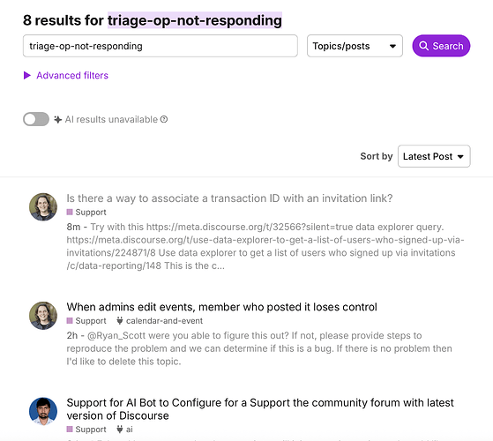Screen dimensions: 493x441
Task: Open Support for AI Bot to Configure topic
Action: [x=260, y=409]
